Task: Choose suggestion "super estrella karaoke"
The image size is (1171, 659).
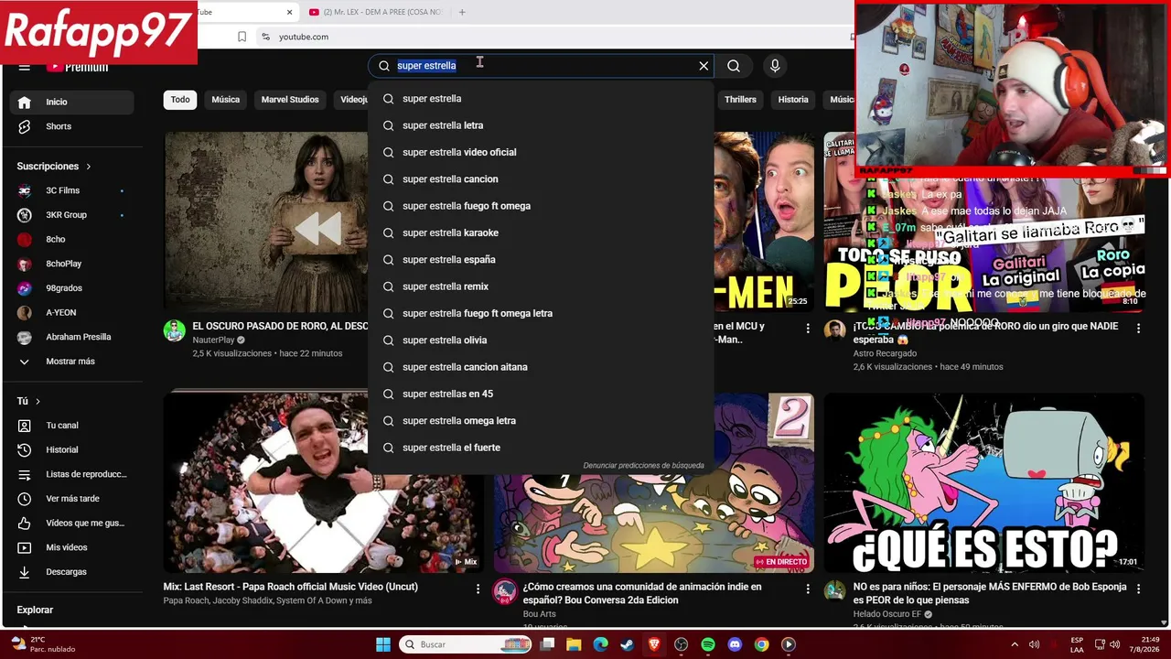Action: click(541, 232)
